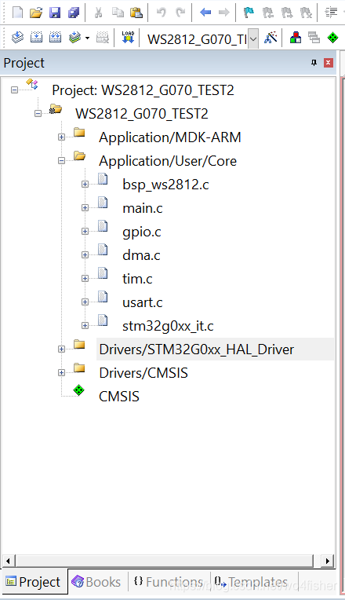Build target files icon
This screenshot has width=345, height=600.
[36, 38]
